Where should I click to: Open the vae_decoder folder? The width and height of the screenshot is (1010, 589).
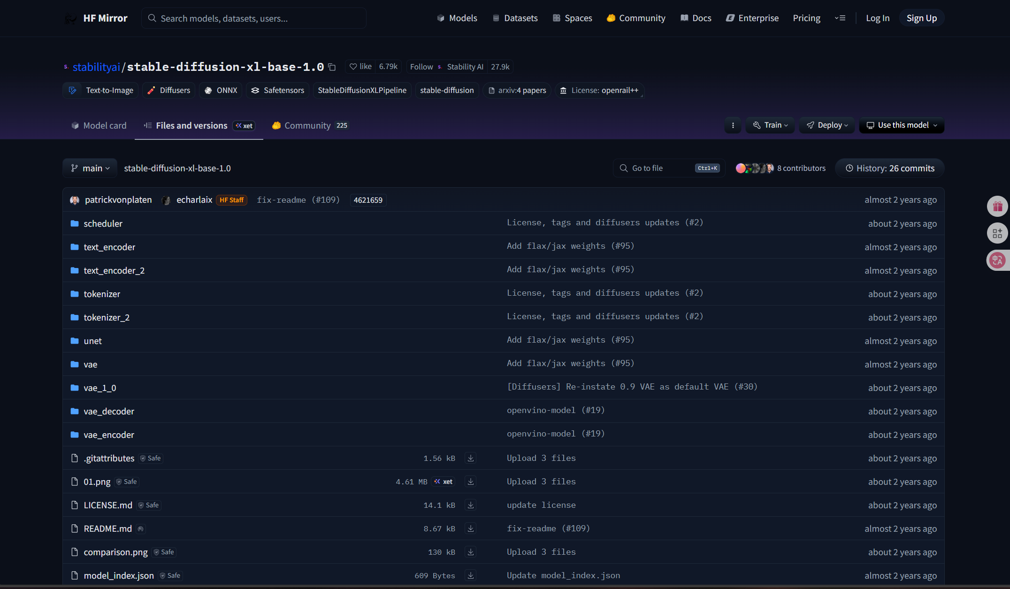tap(109, 411)
